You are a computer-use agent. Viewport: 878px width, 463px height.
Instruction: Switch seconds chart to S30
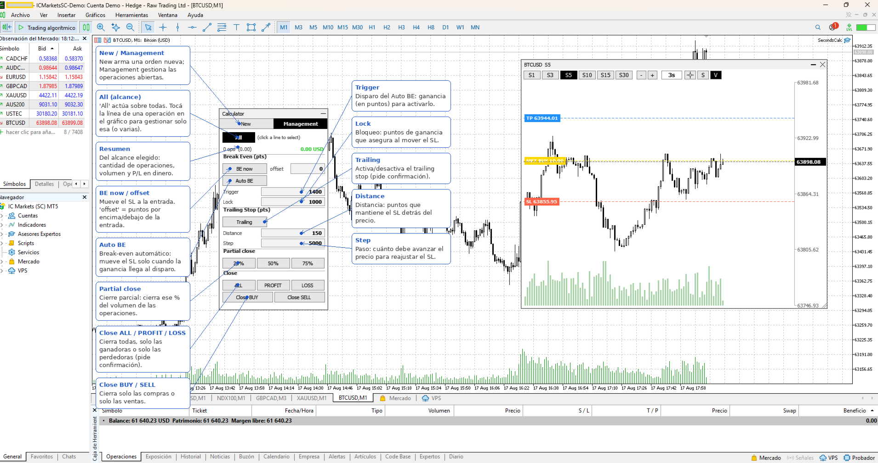click(624, 75)
